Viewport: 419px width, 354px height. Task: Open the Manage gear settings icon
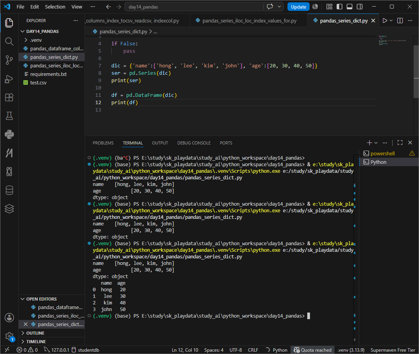click(x=9, y=336)
